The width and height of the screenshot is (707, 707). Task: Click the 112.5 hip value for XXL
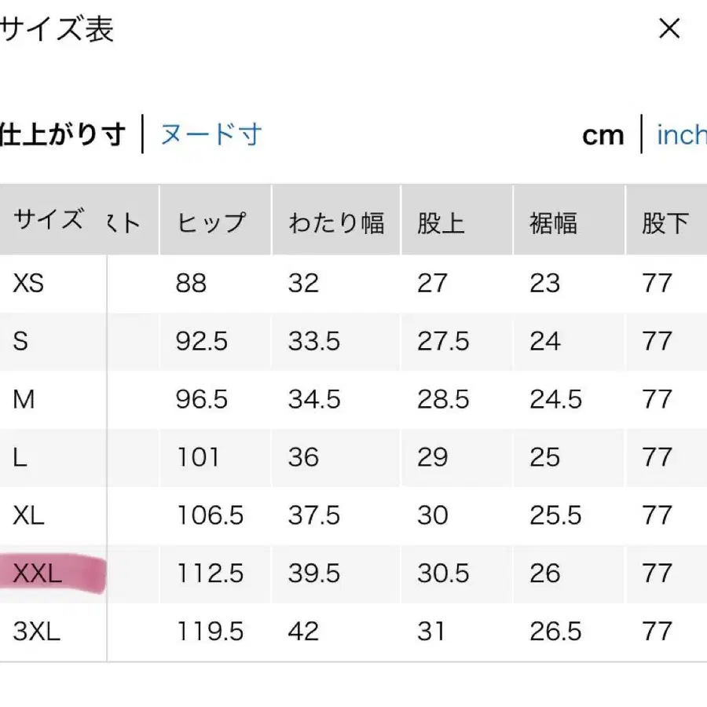(x=211, y=573)
